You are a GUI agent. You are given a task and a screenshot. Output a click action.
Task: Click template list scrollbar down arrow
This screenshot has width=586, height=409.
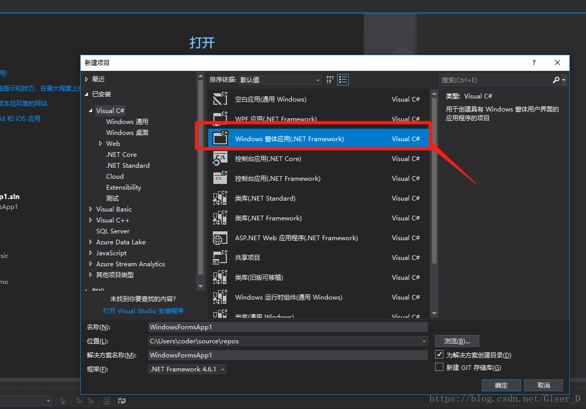pyautogui.click(x=434, y=313)
